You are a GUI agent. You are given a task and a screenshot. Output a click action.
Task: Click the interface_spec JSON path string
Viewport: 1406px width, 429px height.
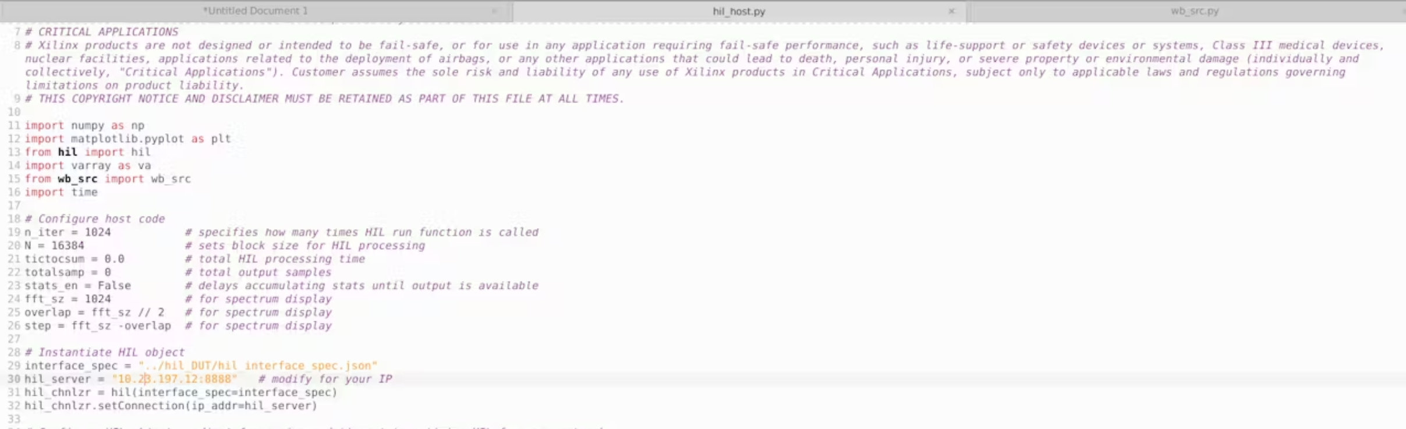click(x=258, y=366)
